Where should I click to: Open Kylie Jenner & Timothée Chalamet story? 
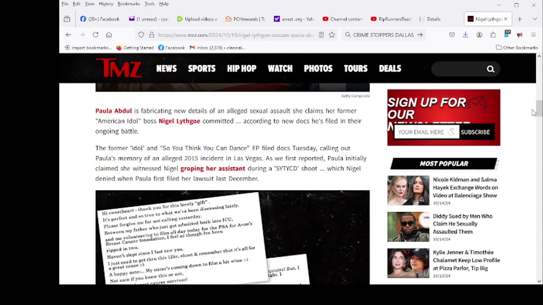click(x=466, y=260)
